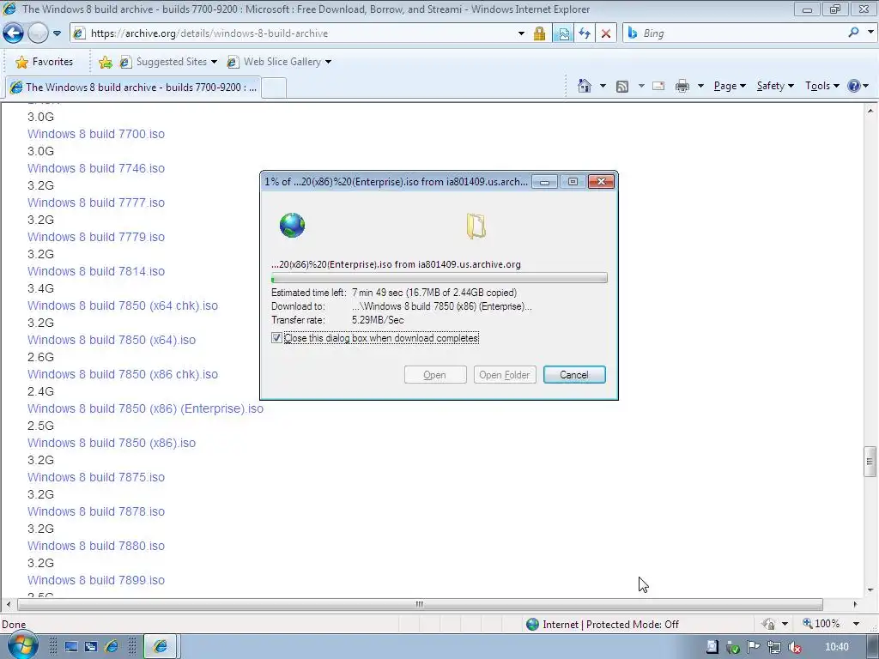
Task: Click the taskbar clock 10:40
Action: 836,647
